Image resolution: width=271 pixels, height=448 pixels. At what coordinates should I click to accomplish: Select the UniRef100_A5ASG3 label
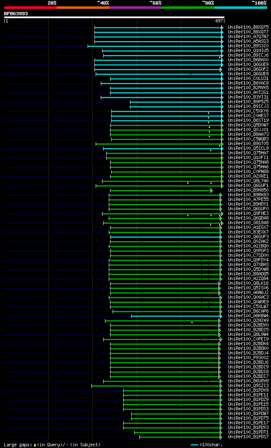pos(249,41)
